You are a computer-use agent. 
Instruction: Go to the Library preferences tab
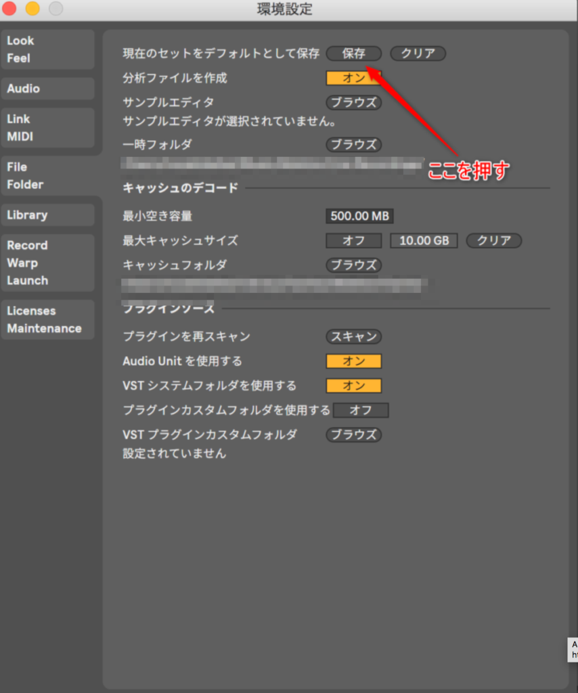[x=47, y=215]
